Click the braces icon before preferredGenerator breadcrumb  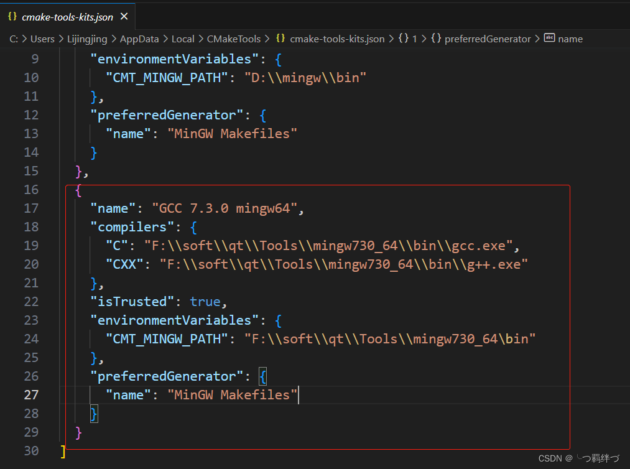click(436, 39)
